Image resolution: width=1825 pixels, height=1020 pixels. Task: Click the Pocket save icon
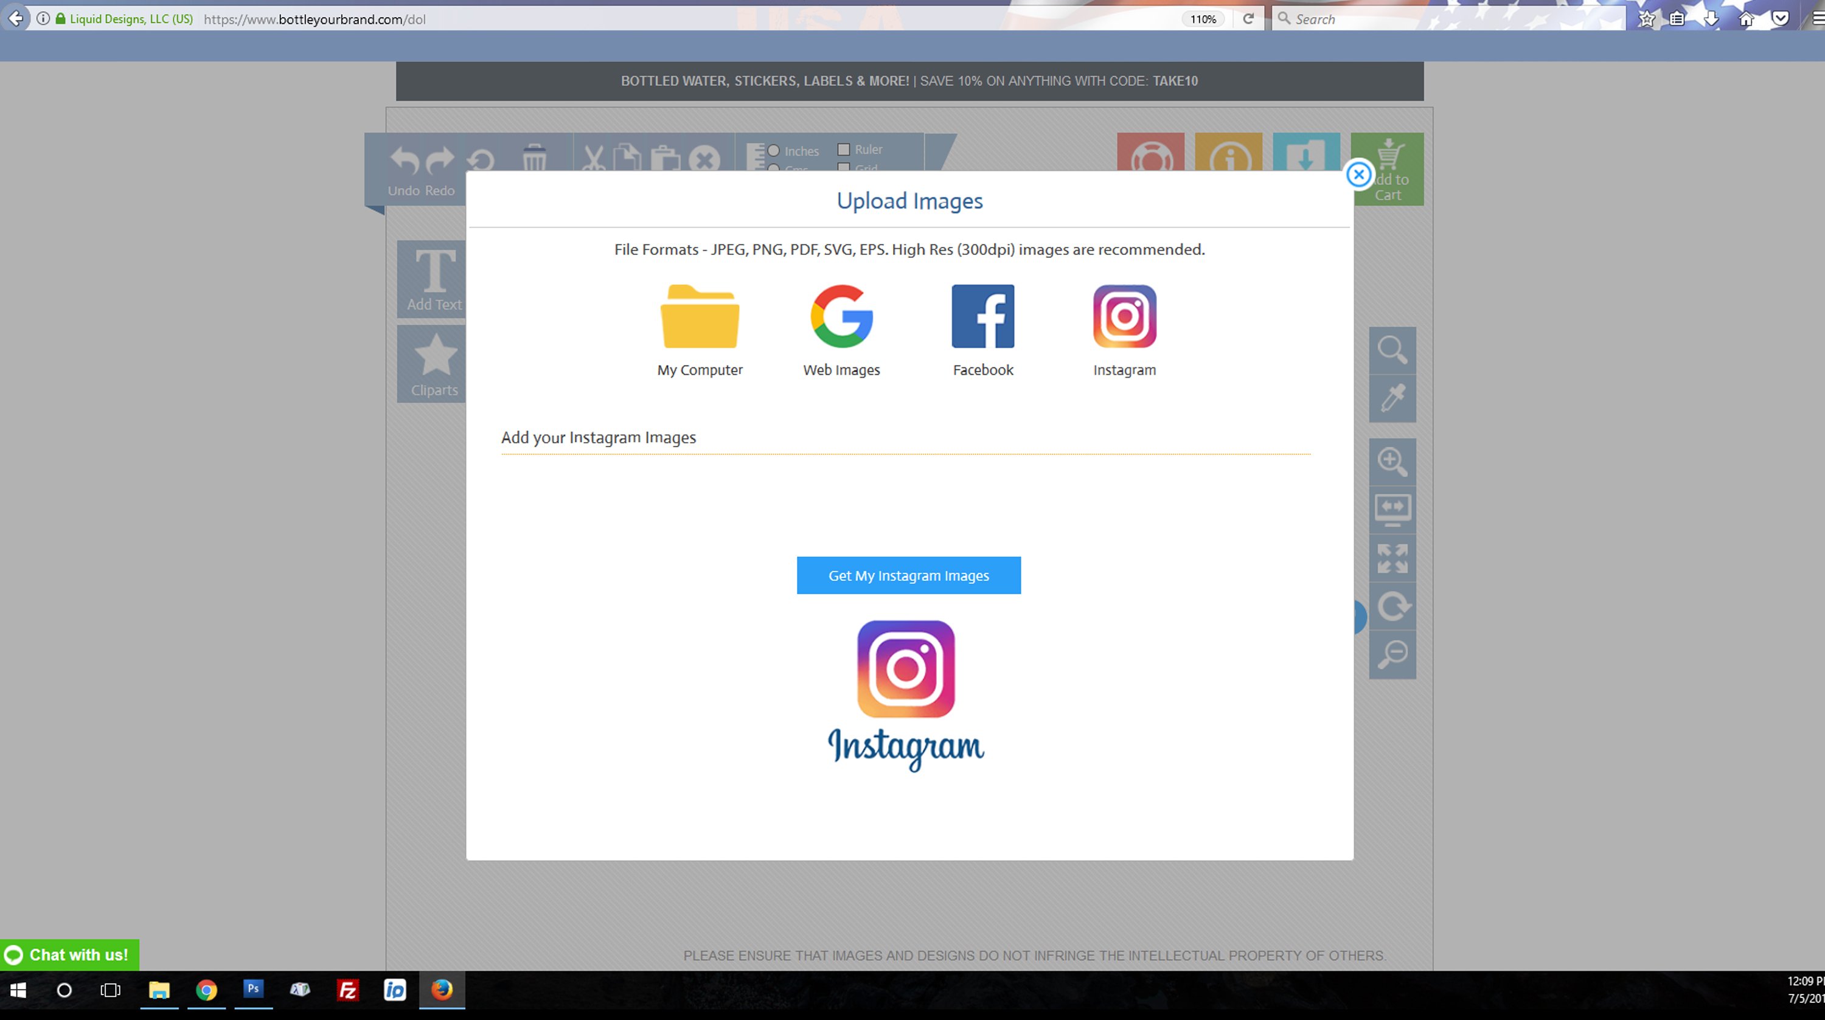1779,19
